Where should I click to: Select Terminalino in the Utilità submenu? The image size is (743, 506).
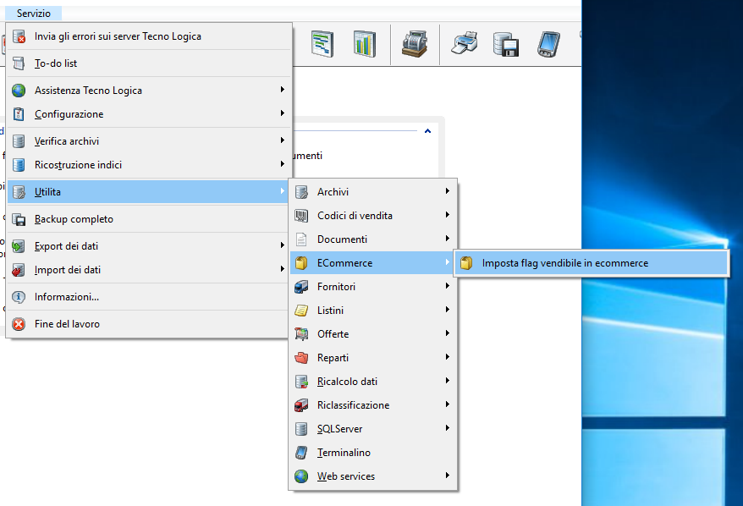click(x=344, y=453)
